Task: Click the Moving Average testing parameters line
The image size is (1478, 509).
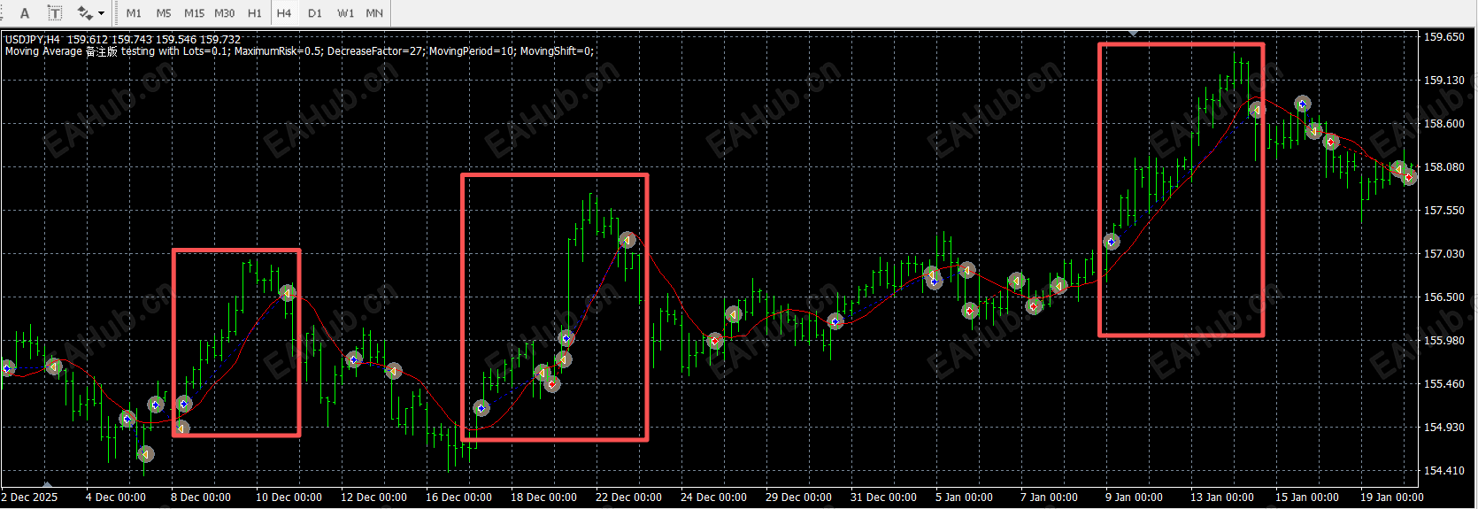Action: coord(300,51)
